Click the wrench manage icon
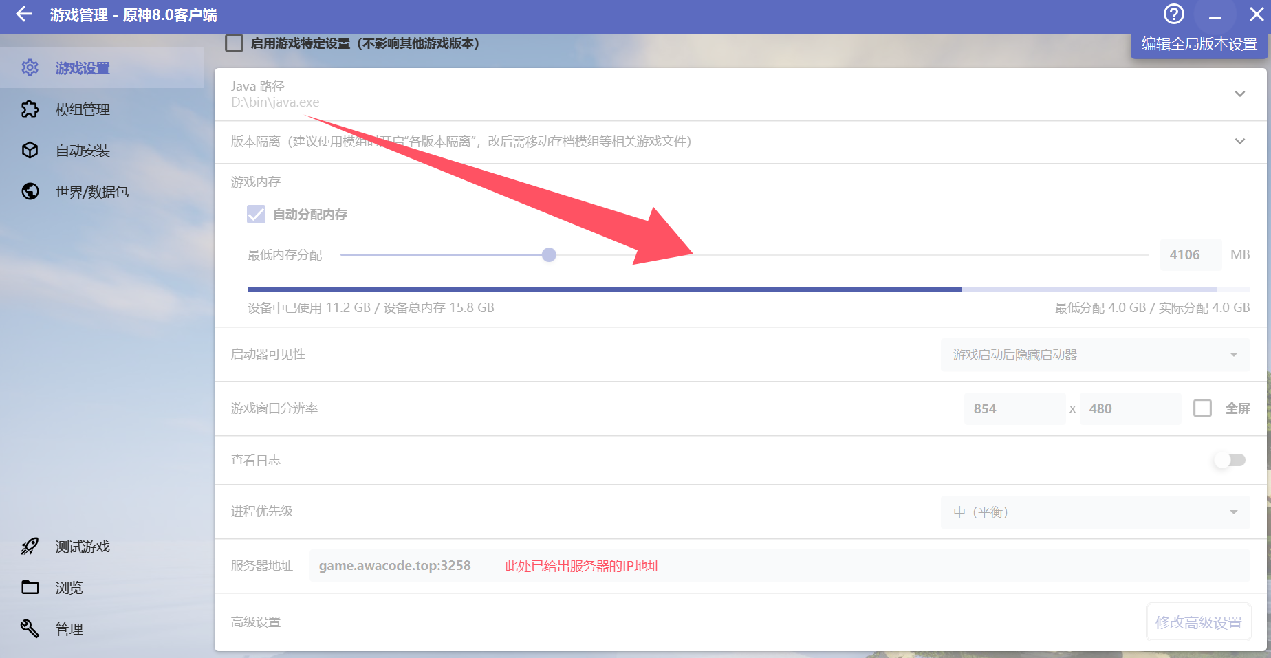The width and height of the screenshot is (1271, 658). coord(30,628)
